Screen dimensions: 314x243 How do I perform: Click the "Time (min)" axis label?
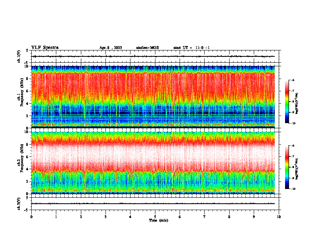pos(159,220)
